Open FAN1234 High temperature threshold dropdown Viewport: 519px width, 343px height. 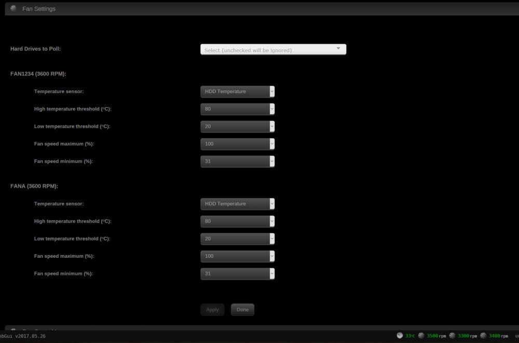point(237,109)
